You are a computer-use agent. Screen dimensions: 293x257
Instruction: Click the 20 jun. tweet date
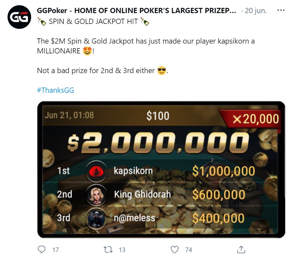point(256,11)
